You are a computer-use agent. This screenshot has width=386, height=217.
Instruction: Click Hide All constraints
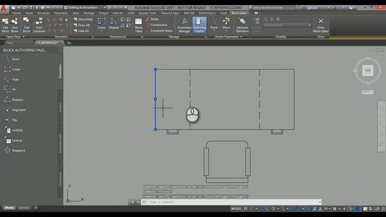click(x=81, y=31)
